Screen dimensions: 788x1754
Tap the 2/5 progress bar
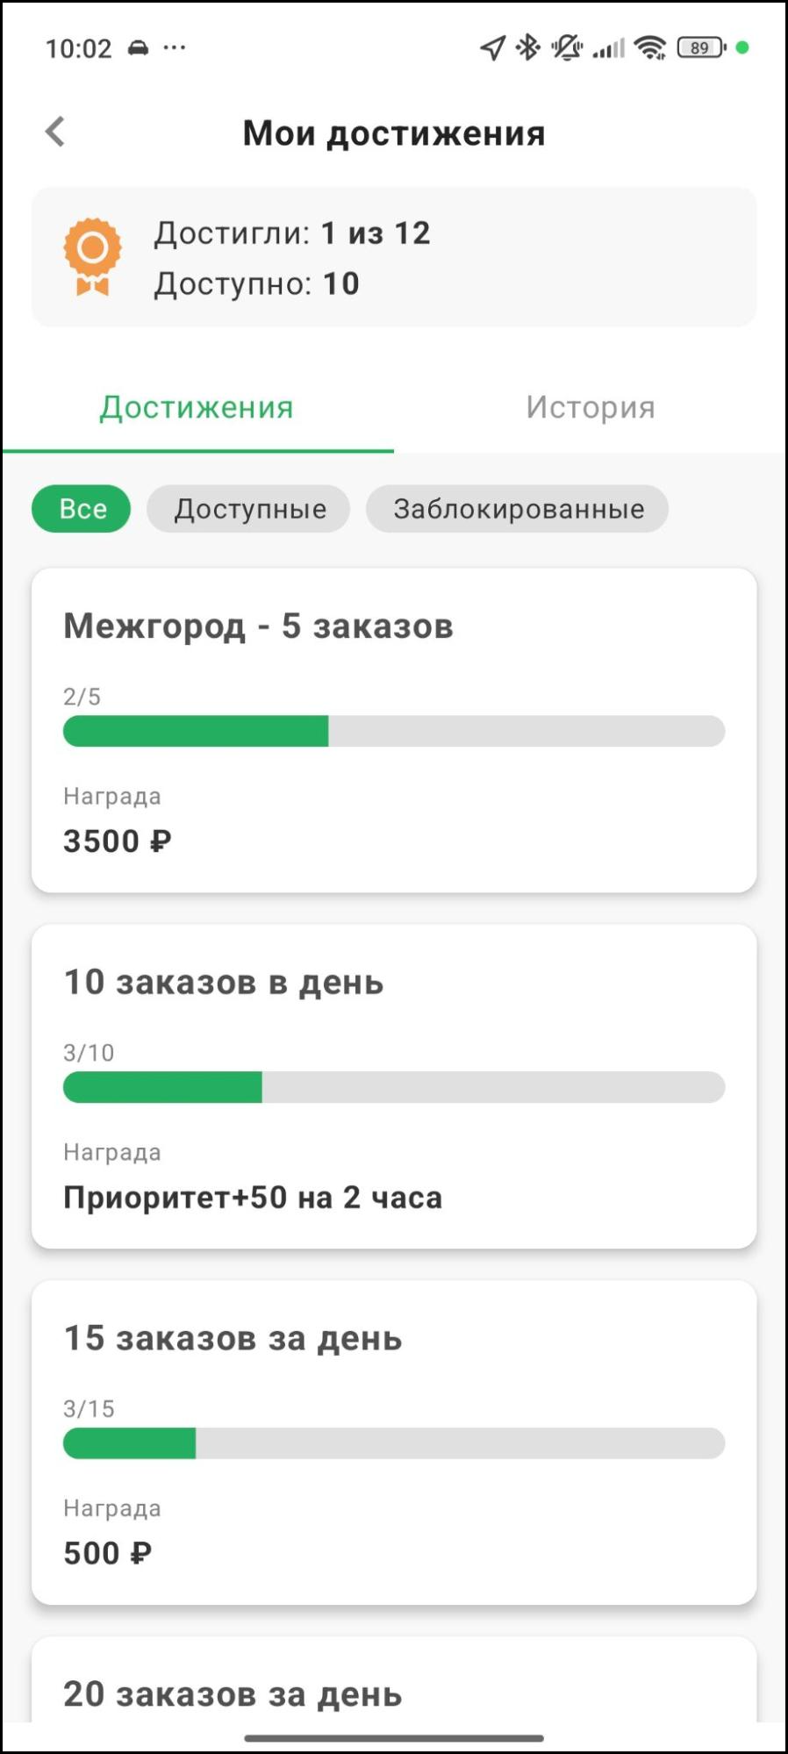tap(394, 731)
